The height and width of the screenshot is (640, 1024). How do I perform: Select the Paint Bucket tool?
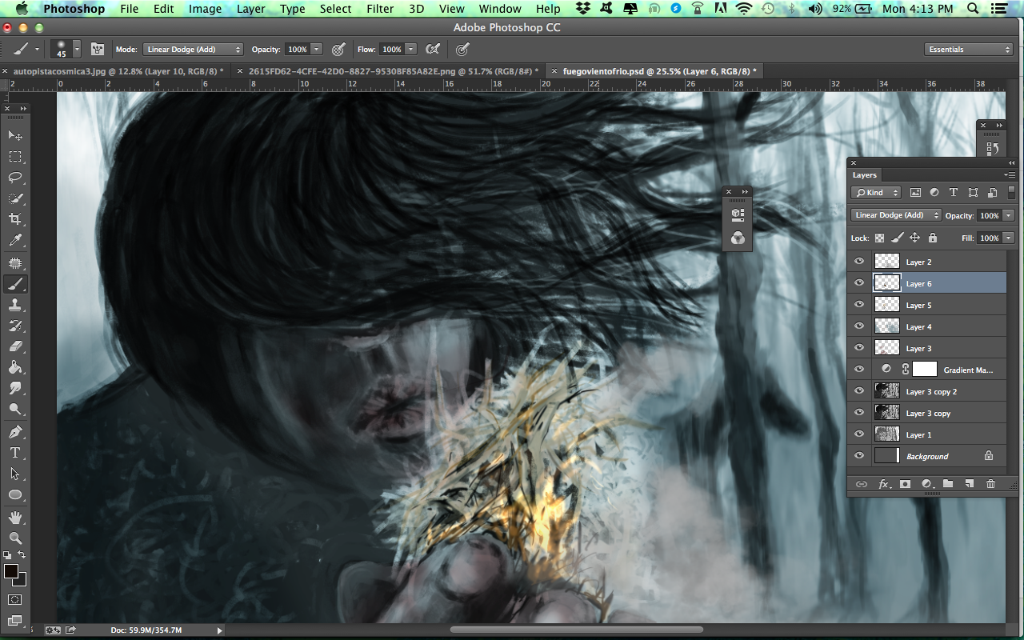click(15, 367)
